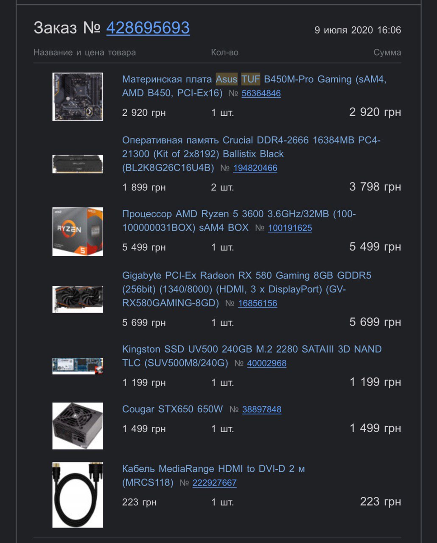View the Gigabyte RX 580 card thumbnail

click(78, 299)
